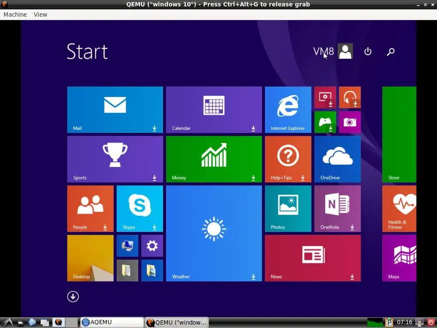
Task: Click the Power options button
Action: [367, 51]
